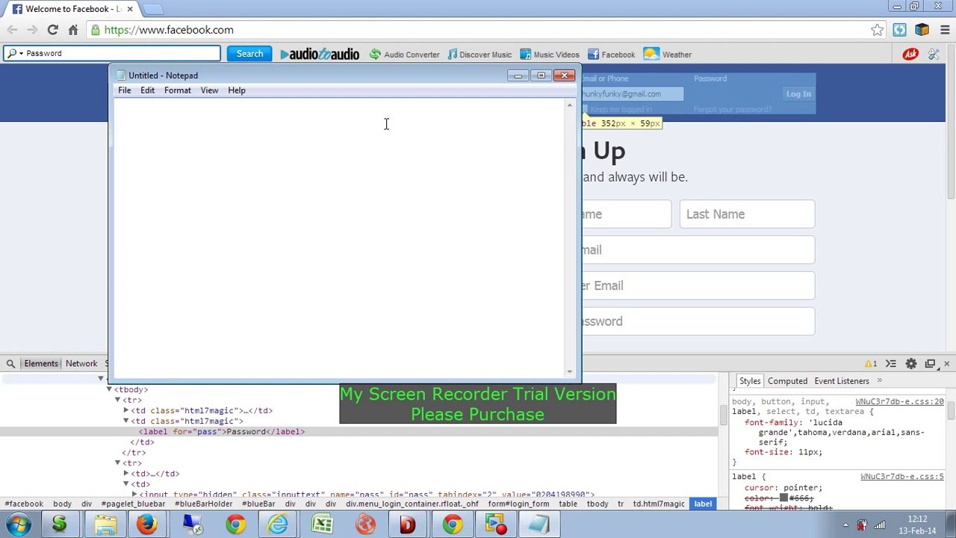Open Discover Music toolbar shortcut

pyautogui.click(x=479, y=55)
